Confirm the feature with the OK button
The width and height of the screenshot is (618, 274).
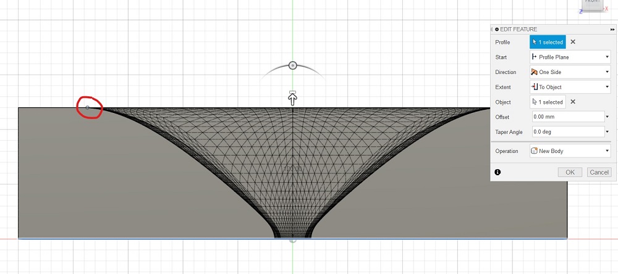(x=570, y=172)
